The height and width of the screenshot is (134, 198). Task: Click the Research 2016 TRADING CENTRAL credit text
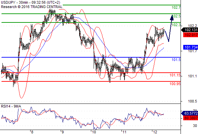pyautogui.click(x=32, y=7)
